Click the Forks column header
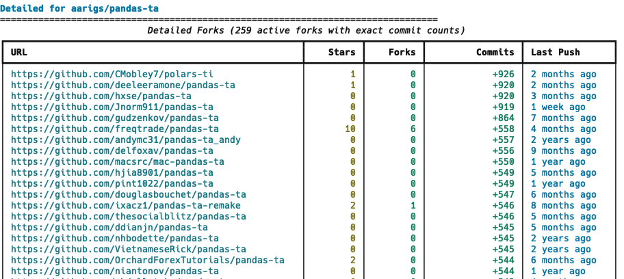 (x=402, y=52)
